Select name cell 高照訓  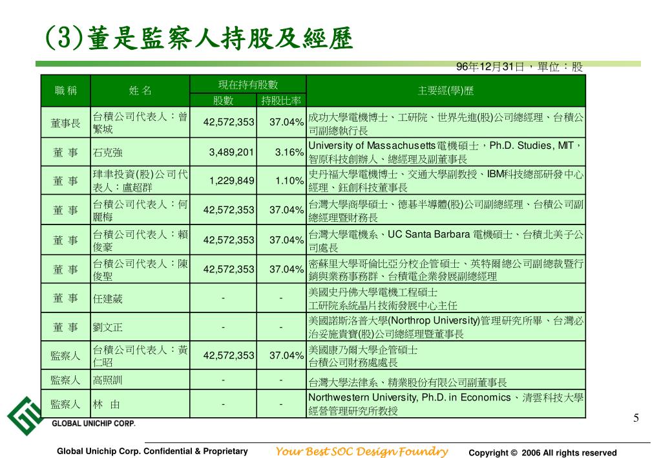click(x=140, y=380)
